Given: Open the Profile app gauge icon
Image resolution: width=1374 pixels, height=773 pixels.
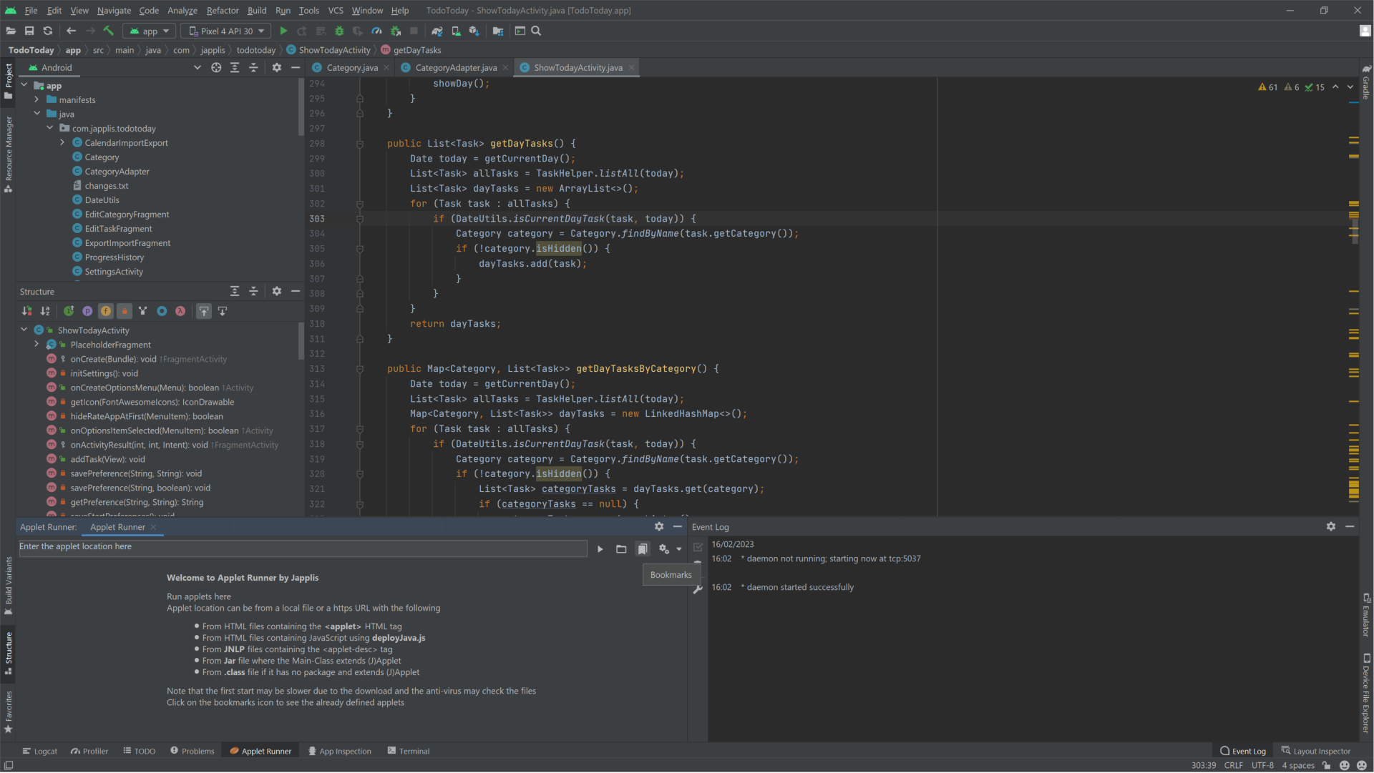Looking at the screenshot, I should tap(376, 31).
